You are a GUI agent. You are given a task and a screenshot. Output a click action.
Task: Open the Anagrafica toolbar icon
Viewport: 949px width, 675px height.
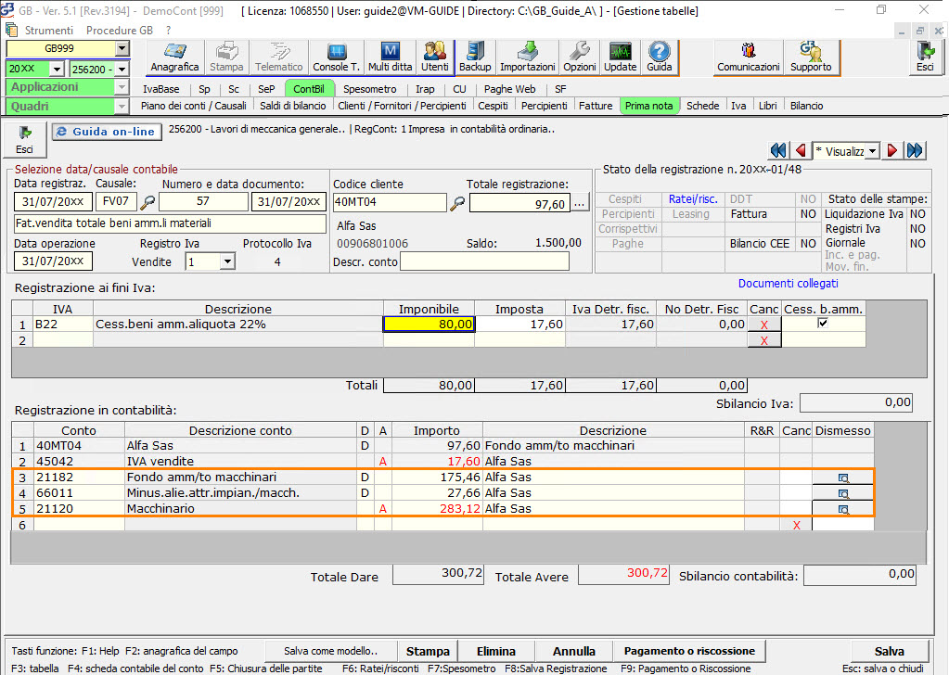pos(175,57)
